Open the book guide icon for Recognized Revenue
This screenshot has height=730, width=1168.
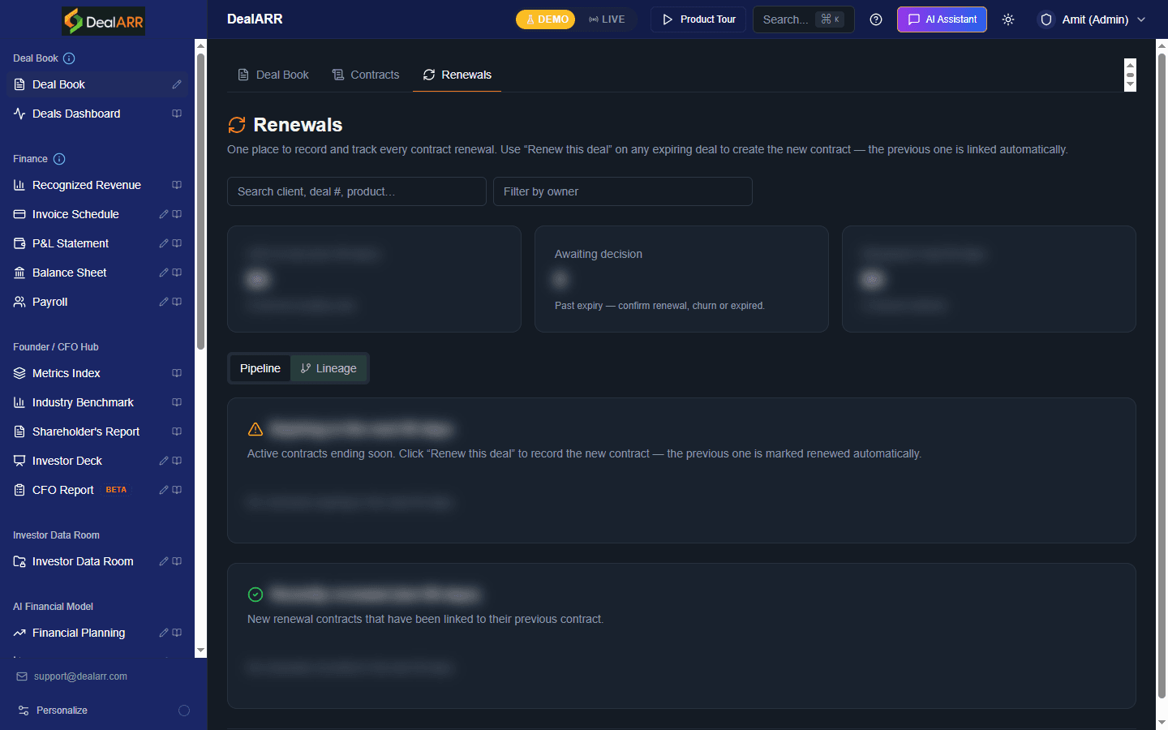pyautogui.click(x=177, y=185)
